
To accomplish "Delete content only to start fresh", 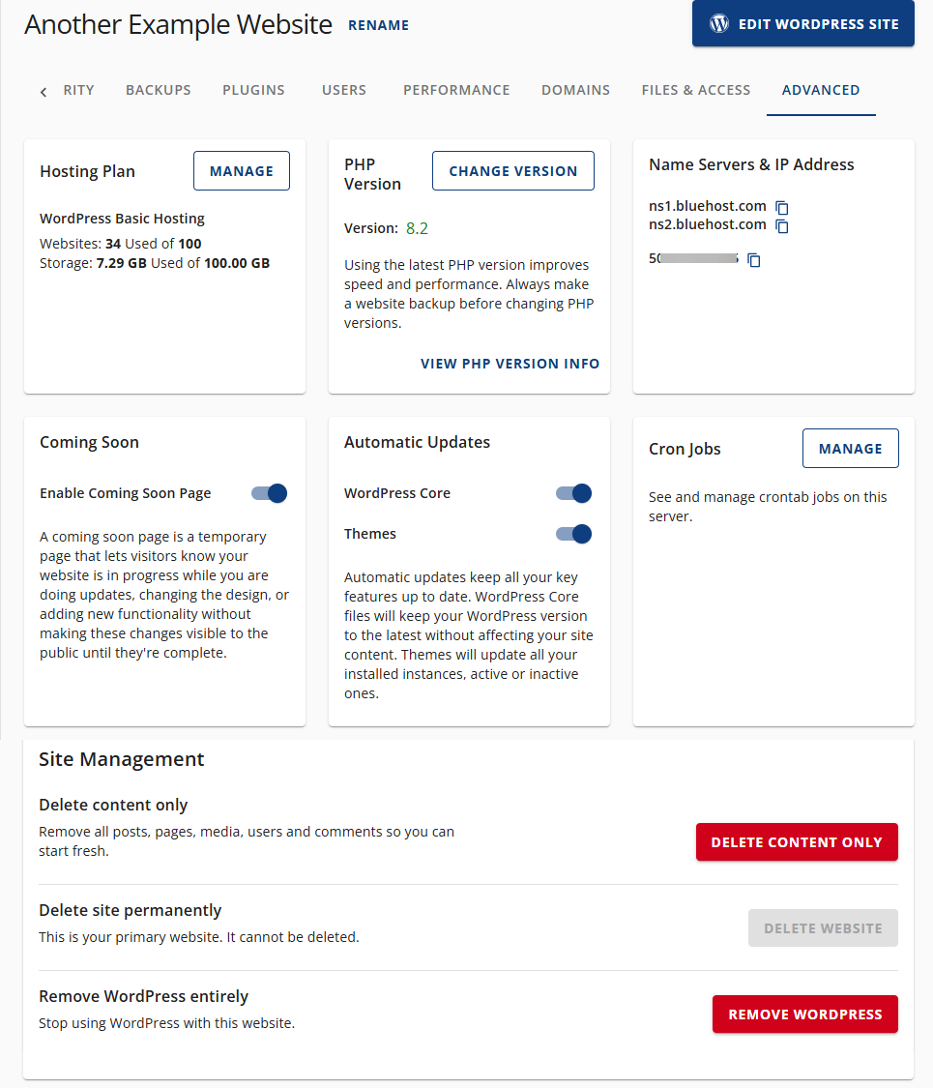I will (797, 841).
